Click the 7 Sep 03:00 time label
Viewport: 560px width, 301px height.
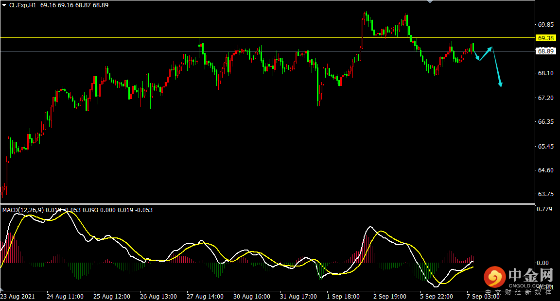(x=483, y=296)
